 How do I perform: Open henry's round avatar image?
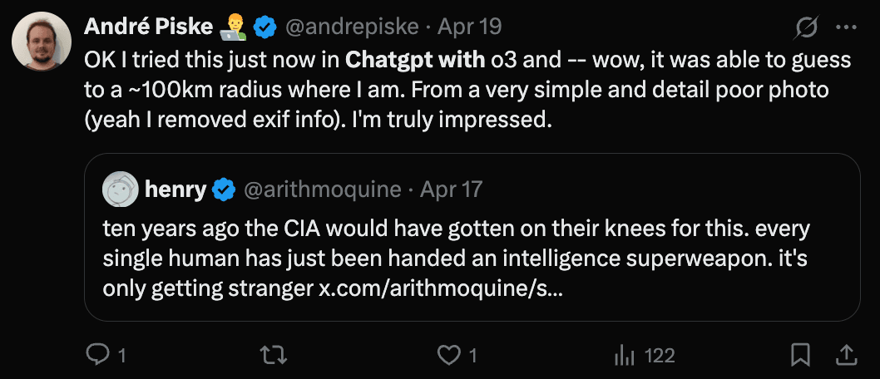pyautogui.click(x=121, y=190)
